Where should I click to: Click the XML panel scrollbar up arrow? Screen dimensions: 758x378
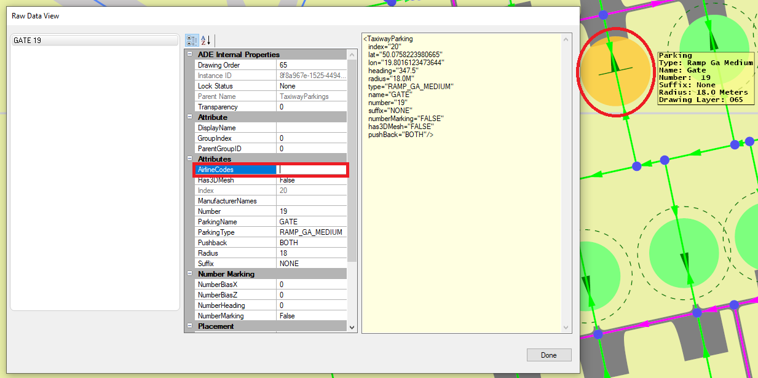pos(566,38)
